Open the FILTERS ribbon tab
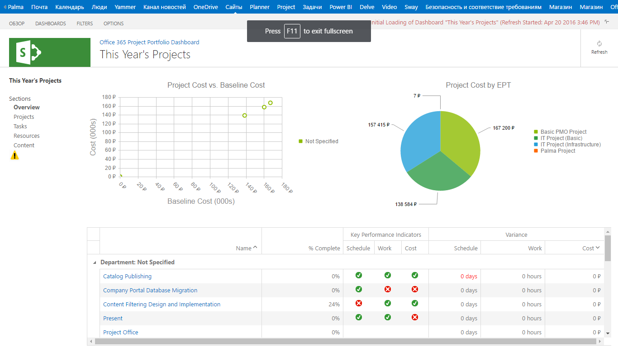Screen dimensions: 618x347 click(85, 23)
